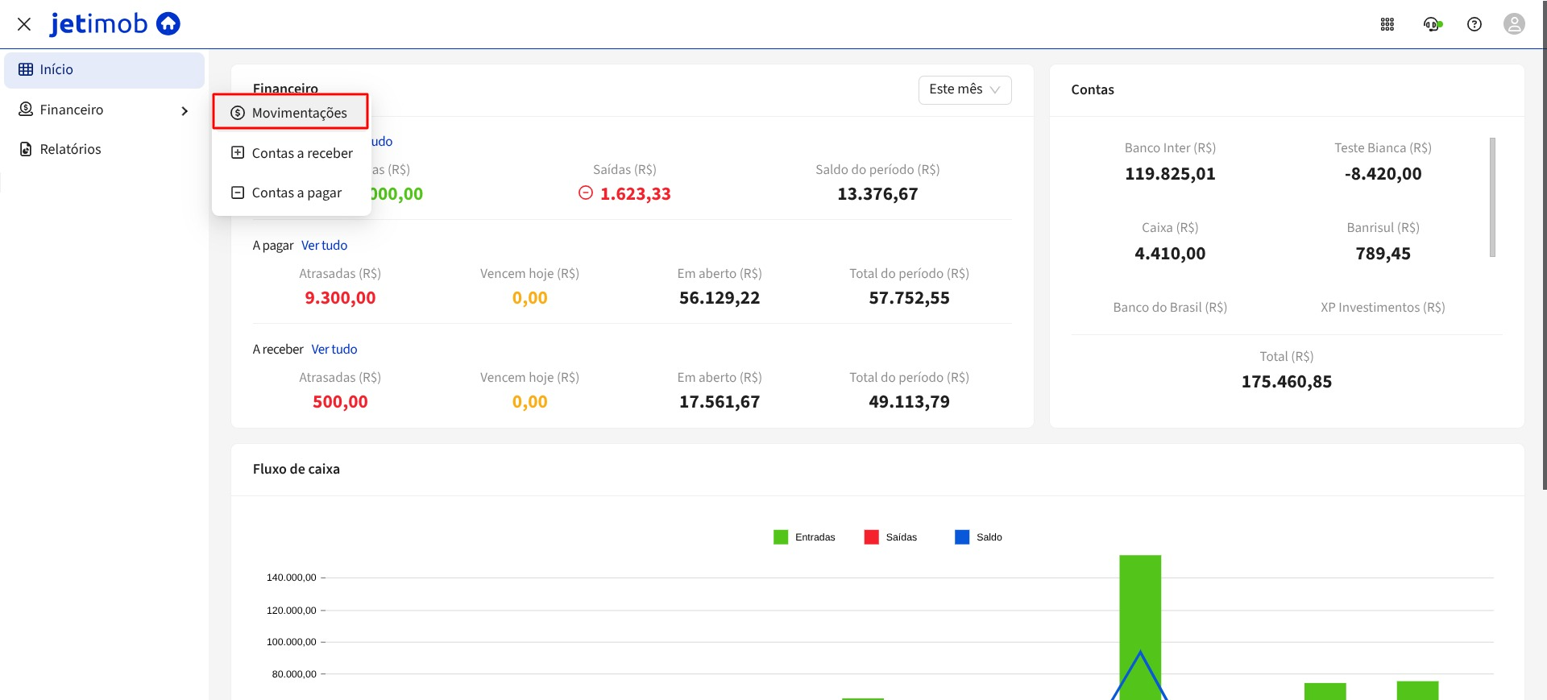Open the help question mark icon
This screenshot has width=1547, height=700.
1474,24
